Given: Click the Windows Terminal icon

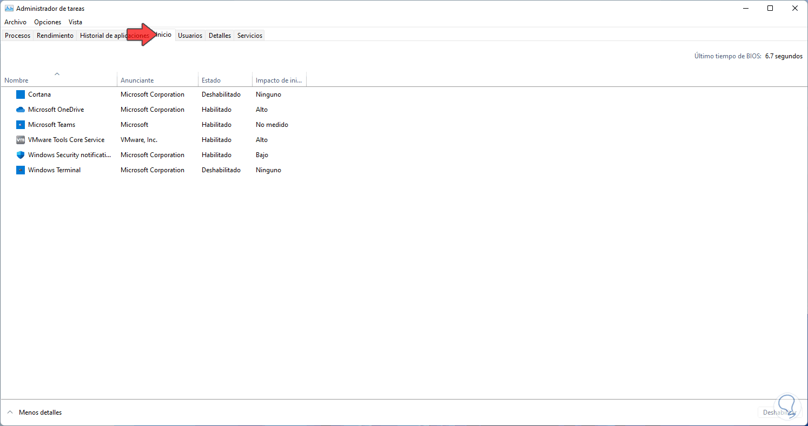Looking at the screenshot, I should coord(21,170).
